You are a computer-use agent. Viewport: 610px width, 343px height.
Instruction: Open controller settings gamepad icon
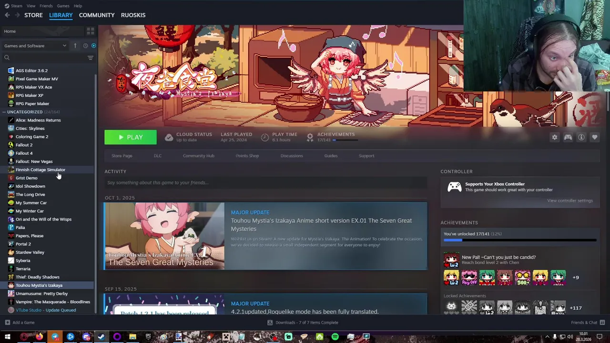568,137
